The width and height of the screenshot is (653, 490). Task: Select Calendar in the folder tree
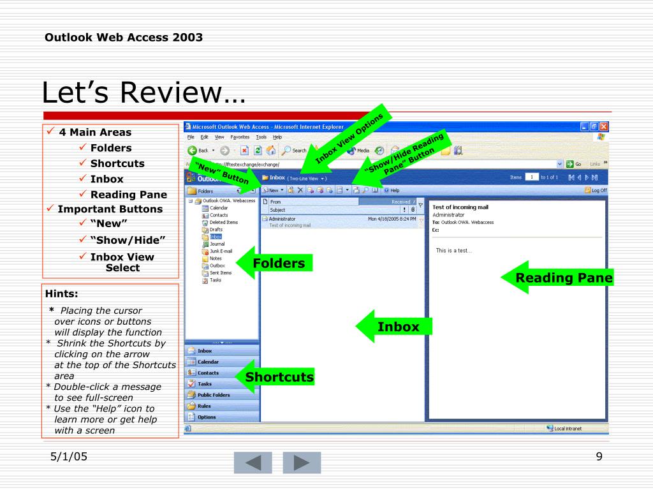tap(215, 208)
